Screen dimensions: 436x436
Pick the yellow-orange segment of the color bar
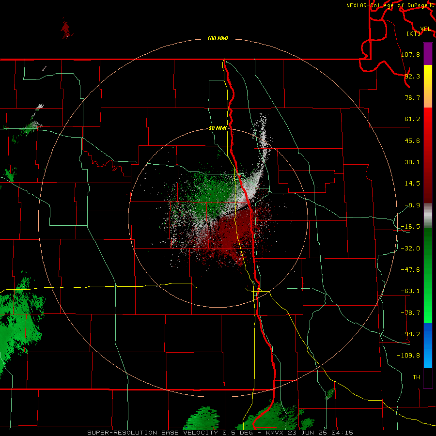[428, 86]
